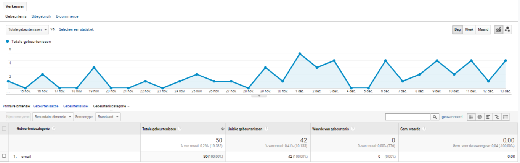Viewport: 520px width, 163px height.
Task: Tick the checkbox for the email row
Action: [4, 156]
